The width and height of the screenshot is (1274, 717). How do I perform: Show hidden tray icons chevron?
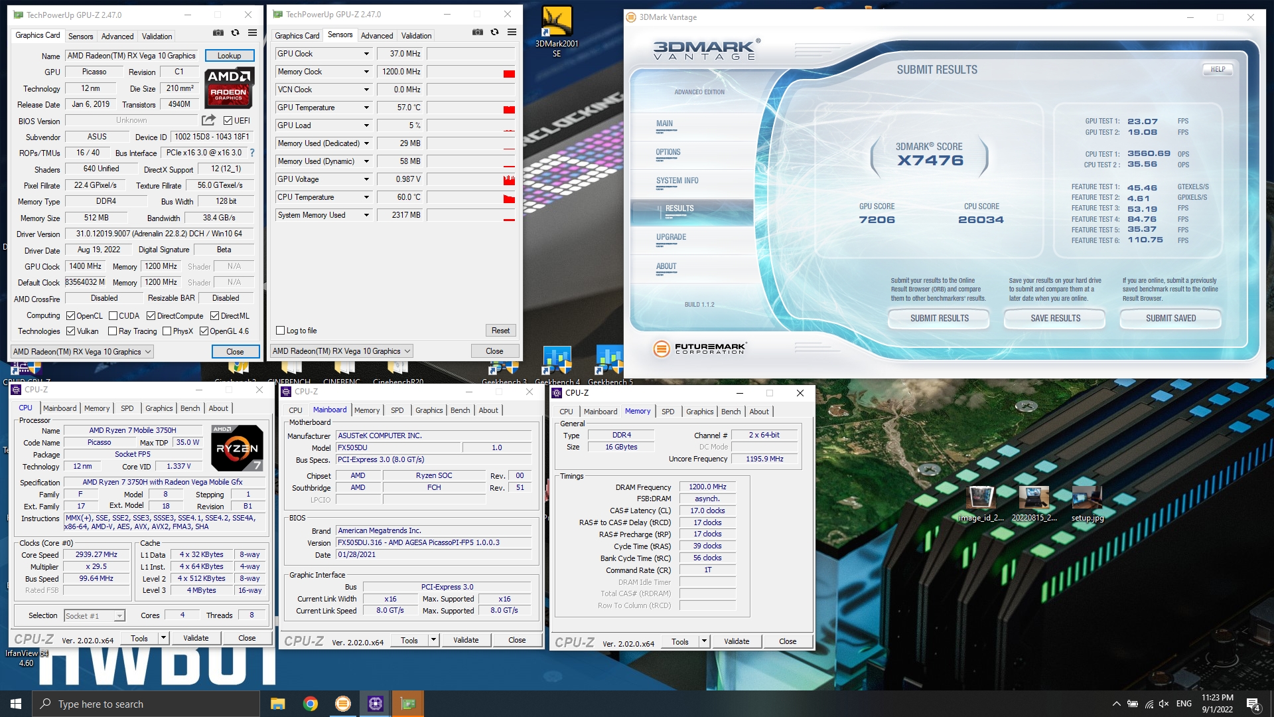[1116, 704]
